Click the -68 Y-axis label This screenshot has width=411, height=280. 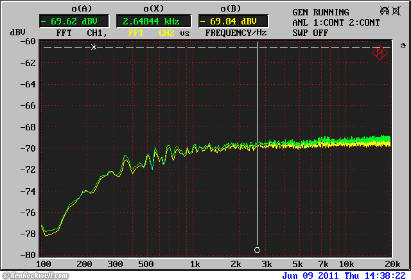tap(28, 127)
